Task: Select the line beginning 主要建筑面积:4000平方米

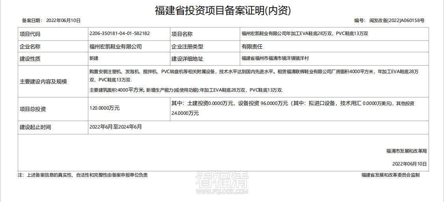Action: (x=186, y=90)
